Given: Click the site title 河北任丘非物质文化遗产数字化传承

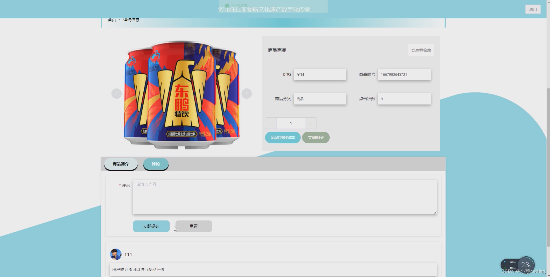Looking at the screenshot, I should [x=264, y=9].
